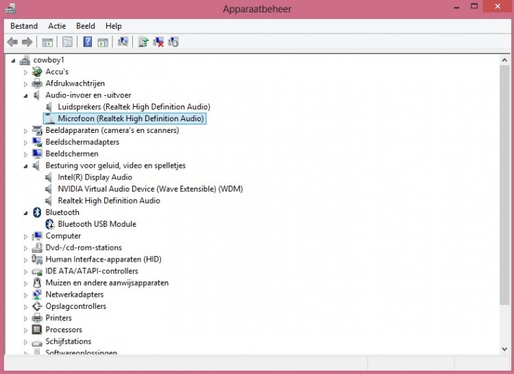Click the scrollbar down arrow
Image resolution: width=514 pixels, height=374 pixels.
pos(504,349)
